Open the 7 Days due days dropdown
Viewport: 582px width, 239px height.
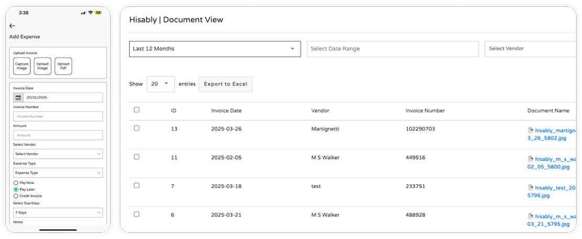pos(58,213)
